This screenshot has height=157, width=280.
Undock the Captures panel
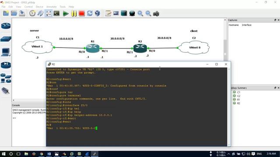pyautogui.click(x=275, y=20)
